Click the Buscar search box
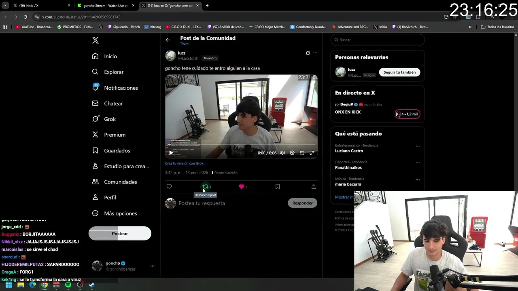The height and width of the screenshot is (291, 518). pos(378,40)
